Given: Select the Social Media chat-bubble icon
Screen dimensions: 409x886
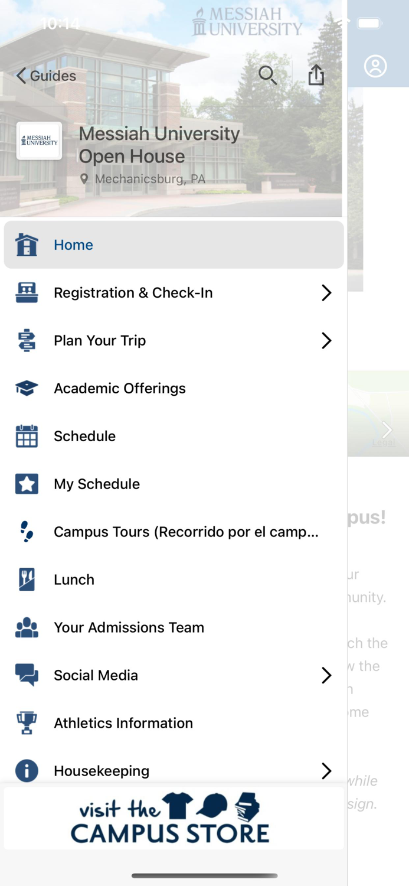Looking at the screenshot, I should (x=26, y=675).
